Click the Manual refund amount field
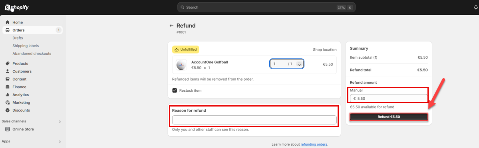This screenshot has height=148, width=479. tap(389, 98)
